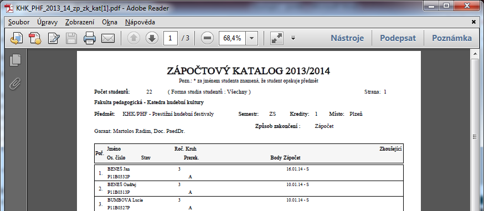Show page thumbnails panel
Screen dimensions: 484x211
click(x=15, y=60)
